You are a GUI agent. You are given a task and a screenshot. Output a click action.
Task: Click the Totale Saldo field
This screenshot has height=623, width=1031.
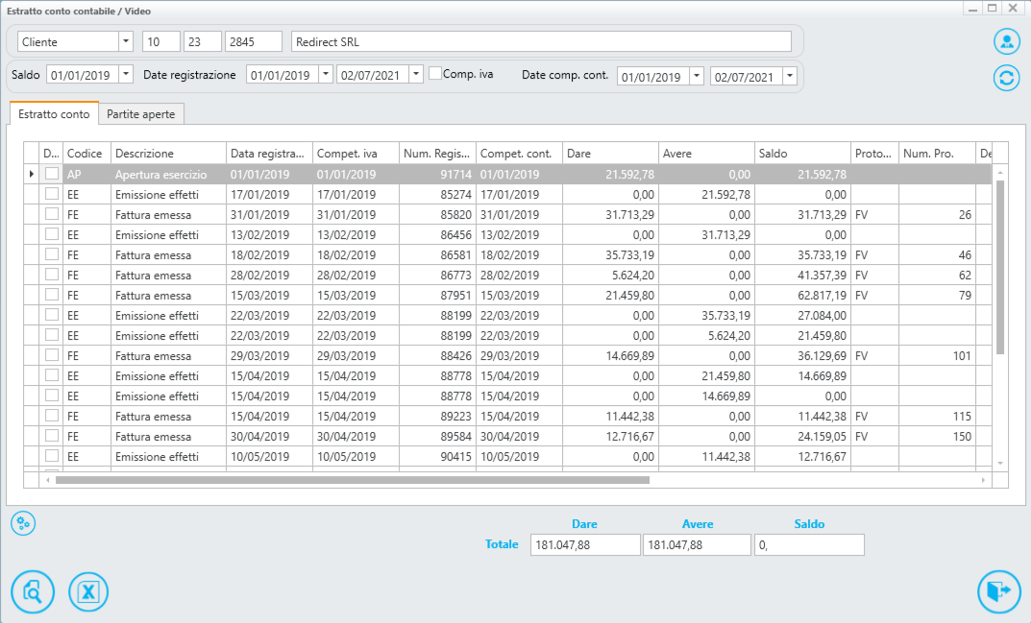[809, 545]
